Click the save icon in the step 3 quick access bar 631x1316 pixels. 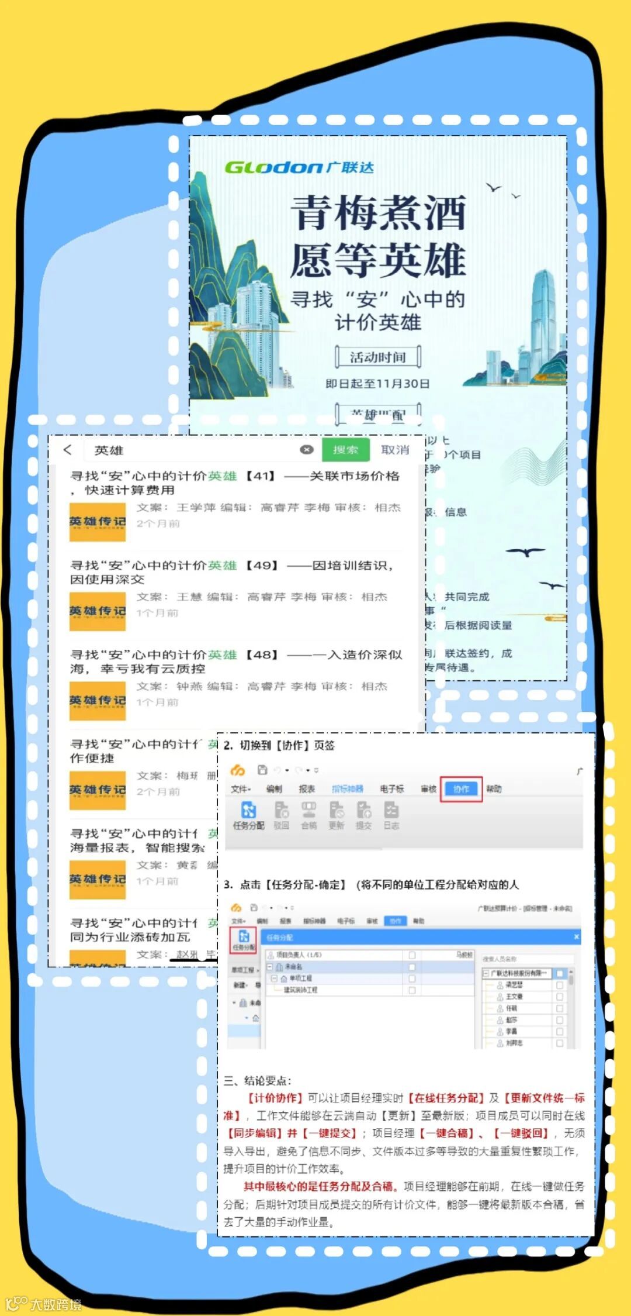tap(254, 908)
